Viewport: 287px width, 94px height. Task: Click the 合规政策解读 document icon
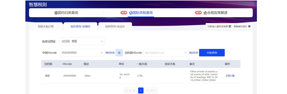205,13
